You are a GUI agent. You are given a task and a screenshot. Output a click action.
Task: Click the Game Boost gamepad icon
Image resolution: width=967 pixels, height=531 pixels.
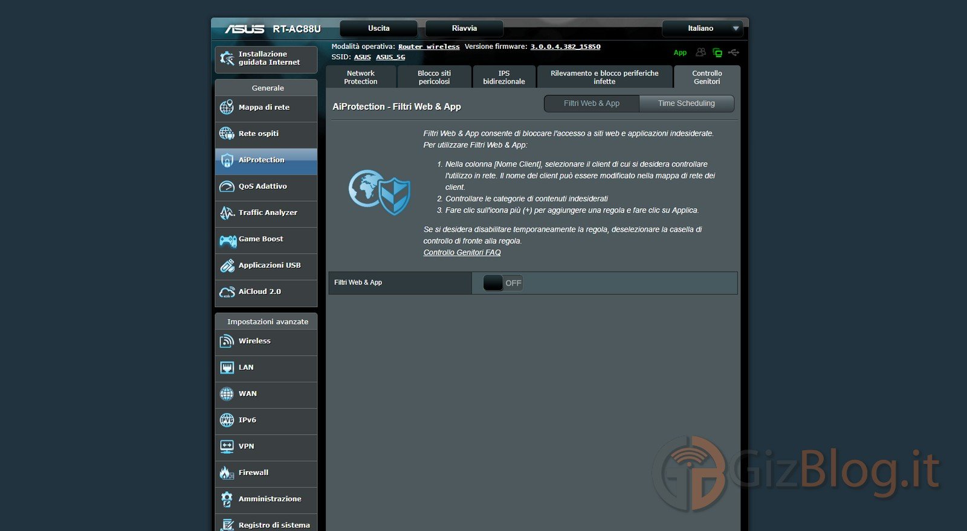[x=228, y=240]
